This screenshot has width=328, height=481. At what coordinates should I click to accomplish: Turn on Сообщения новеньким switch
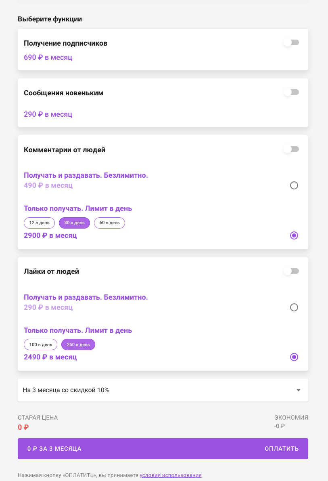point(291,92)
